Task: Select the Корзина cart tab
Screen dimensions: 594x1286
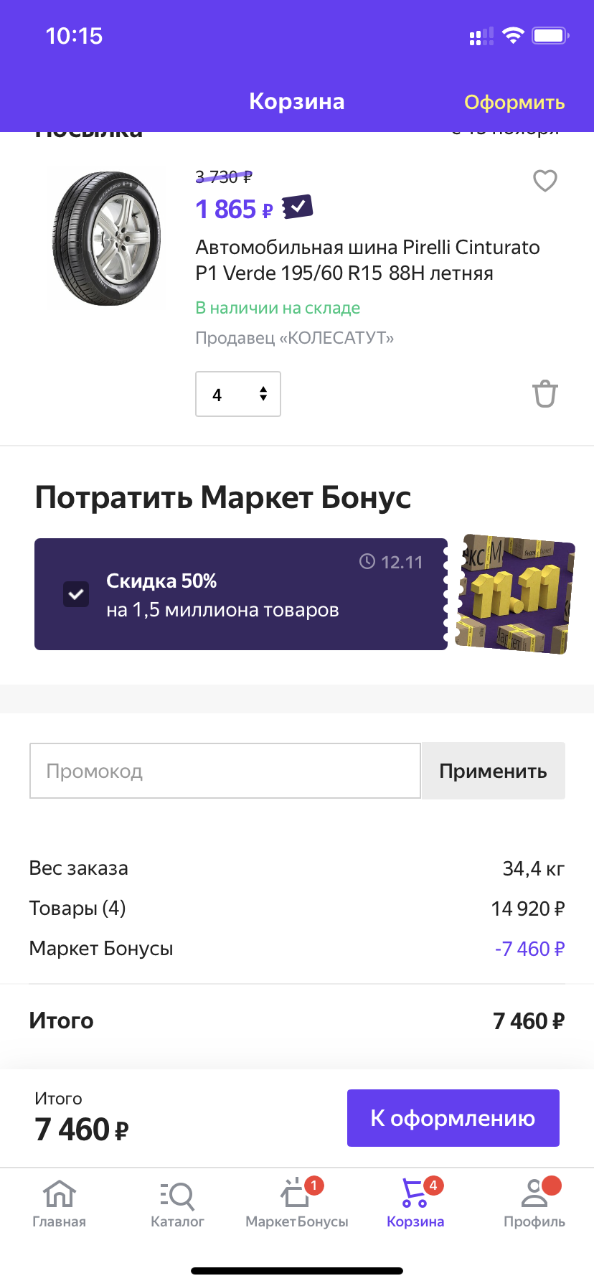Action: coord(415,1203)
